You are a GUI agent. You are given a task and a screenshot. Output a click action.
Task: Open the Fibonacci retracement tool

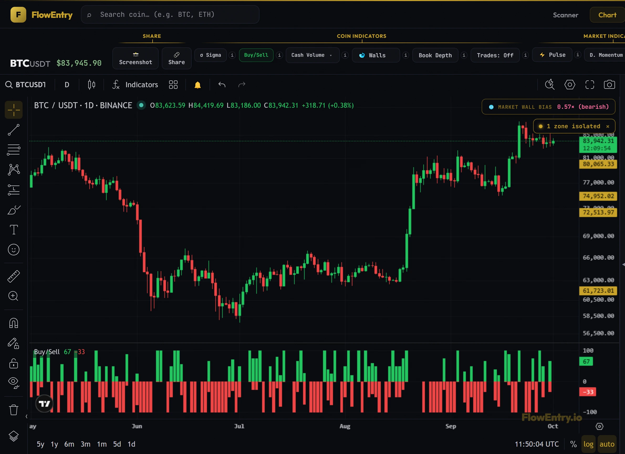tap(13, 150)
